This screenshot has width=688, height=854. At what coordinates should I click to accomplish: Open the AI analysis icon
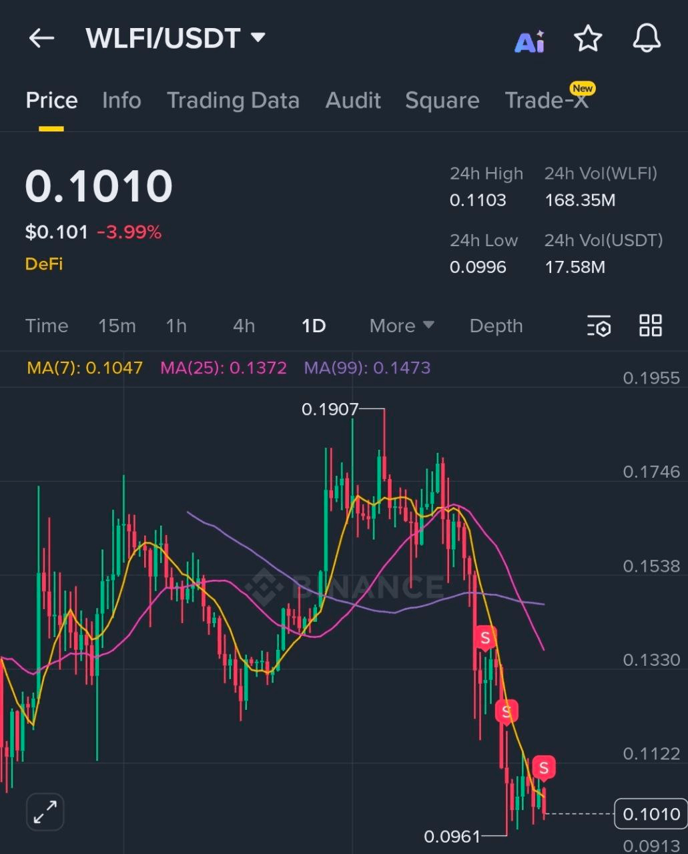[x=530, y=41]
